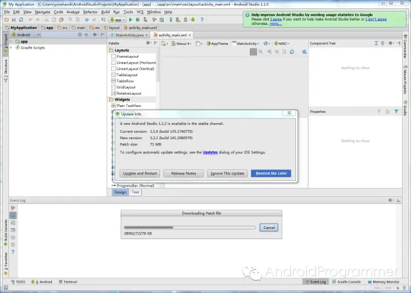Expand the app node in the project tree
This screenshot has height=293, width=411.
click(11, 42)
